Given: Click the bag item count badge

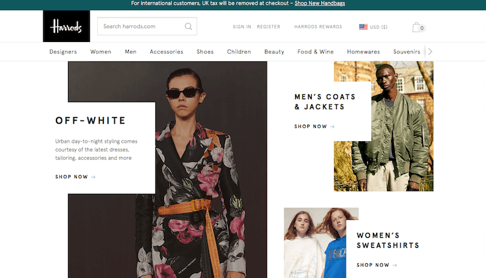Looking at the screenshot, I should (x=422, y=28).
